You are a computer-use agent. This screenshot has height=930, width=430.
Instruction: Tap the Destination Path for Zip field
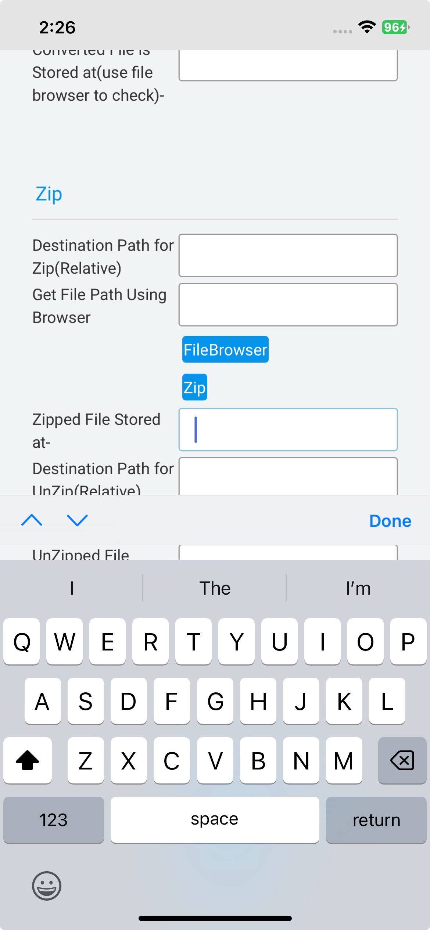(x=288, y=255)
